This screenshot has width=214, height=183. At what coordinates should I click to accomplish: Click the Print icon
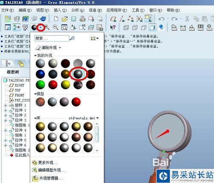tap(82, 19)
